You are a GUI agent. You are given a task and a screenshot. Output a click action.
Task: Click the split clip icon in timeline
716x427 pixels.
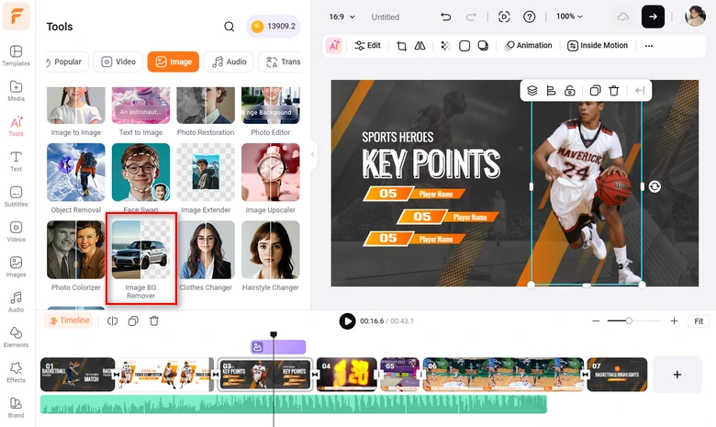[113, 320]
